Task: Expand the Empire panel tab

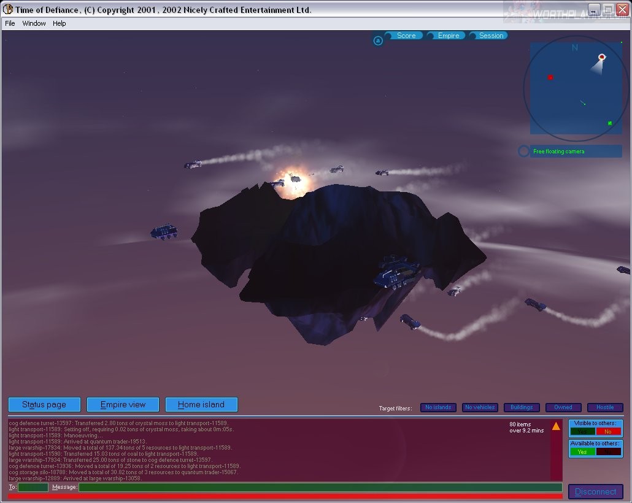Action: pyautogui.click(x=448, y=36)
